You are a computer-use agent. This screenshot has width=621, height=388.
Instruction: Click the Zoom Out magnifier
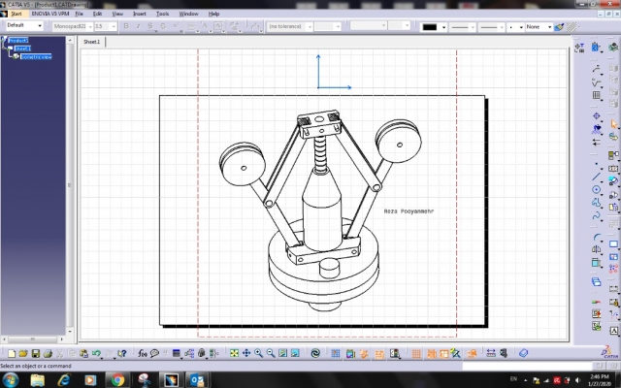click(x=271, y=353)
